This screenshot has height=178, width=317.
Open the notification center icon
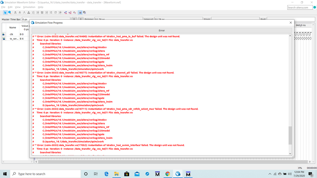pyautogui.click(x=311, y=174)
